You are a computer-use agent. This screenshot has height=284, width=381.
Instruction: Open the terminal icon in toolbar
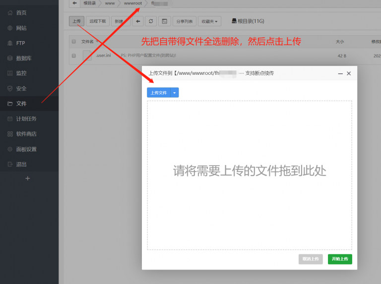pos(165,21)
